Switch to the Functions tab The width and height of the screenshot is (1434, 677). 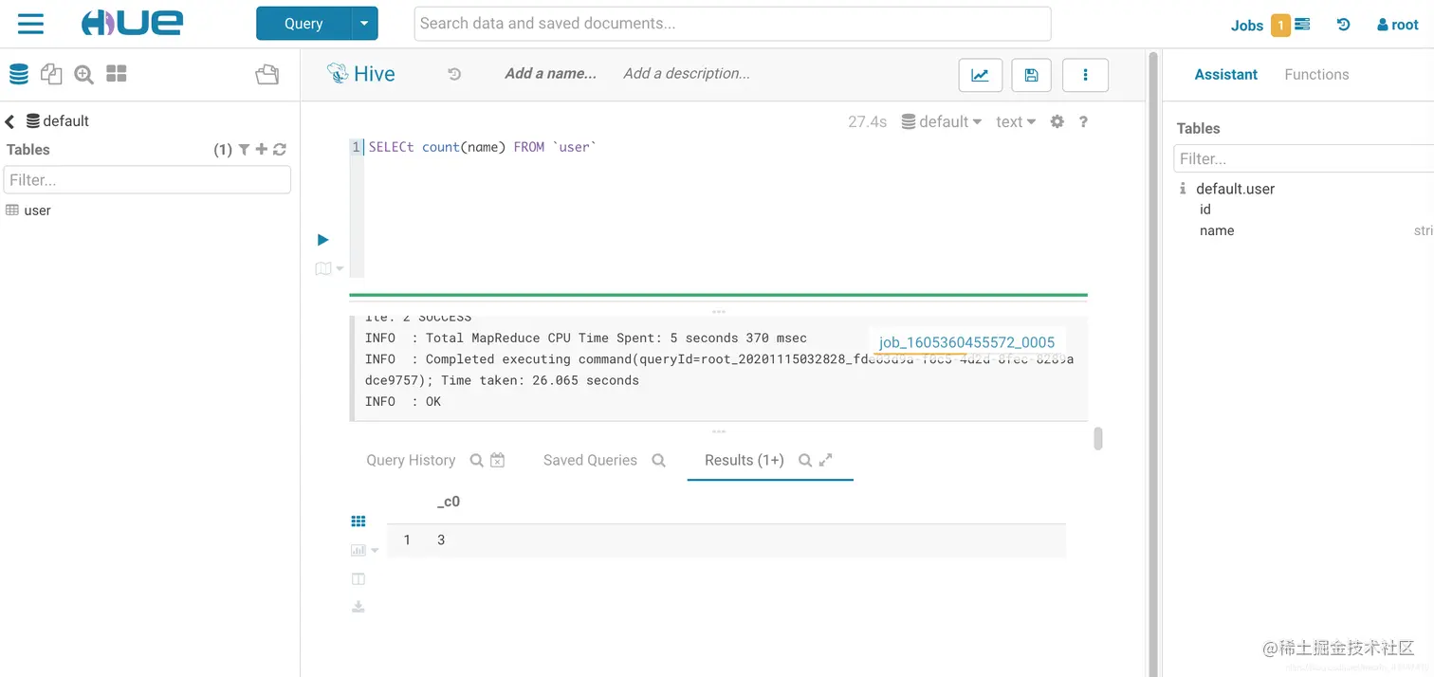pyautogui.click(x=1316, y=74)
